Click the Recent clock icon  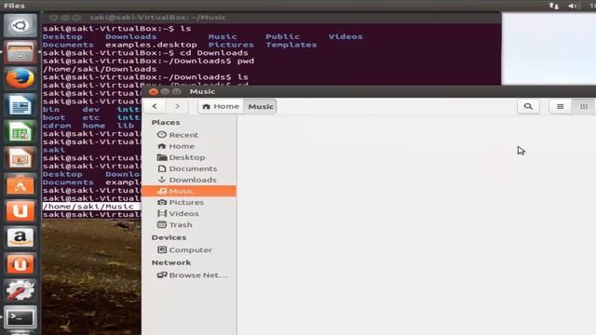coord(162,134)
